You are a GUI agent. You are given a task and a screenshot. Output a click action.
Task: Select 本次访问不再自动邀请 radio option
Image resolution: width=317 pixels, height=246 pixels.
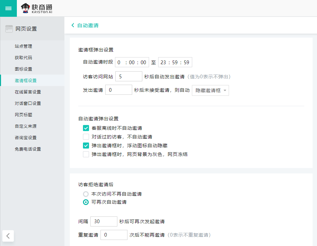86,194
